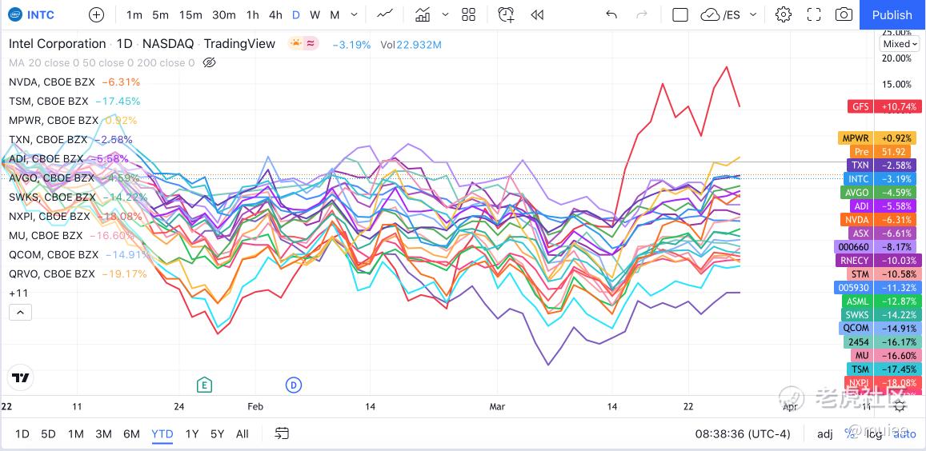The image size is (926, 451).
Task: Open the indicator templates grid icon
Action: click(x=468, y=14)
